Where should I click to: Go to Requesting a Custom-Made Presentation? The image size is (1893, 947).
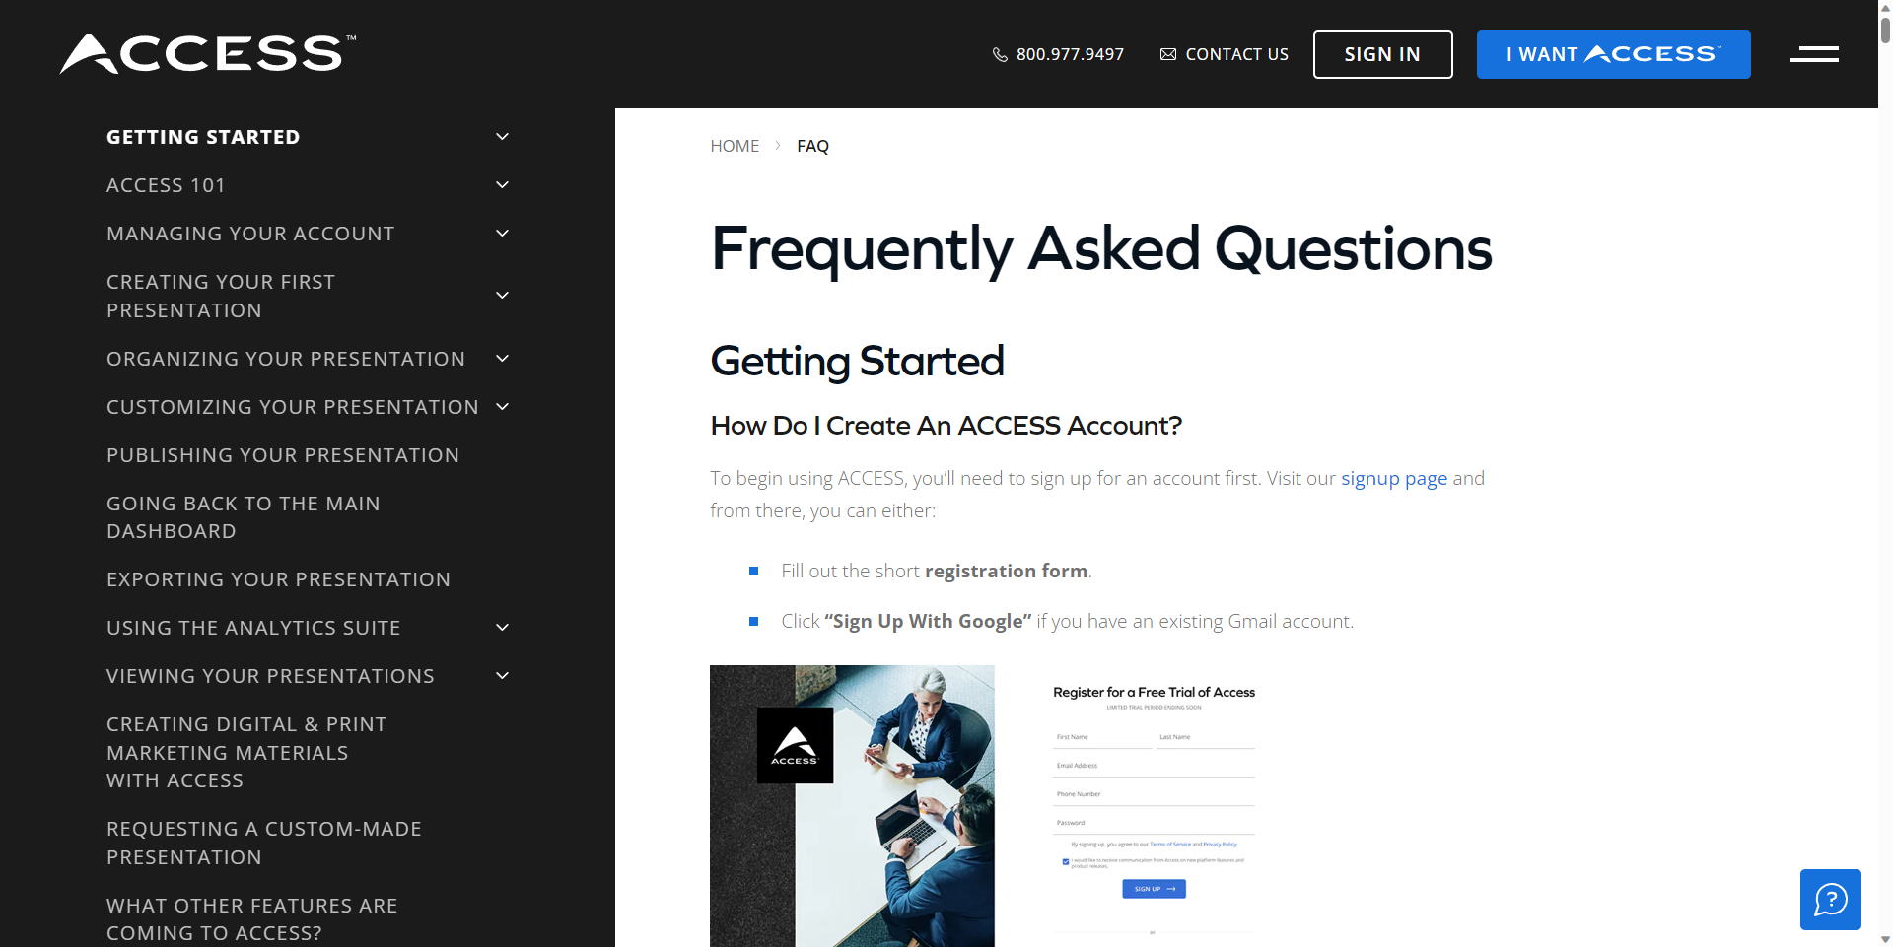(x=263, y=843)
